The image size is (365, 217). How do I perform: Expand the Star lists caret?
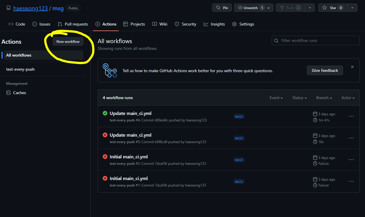tap(352, 8)
